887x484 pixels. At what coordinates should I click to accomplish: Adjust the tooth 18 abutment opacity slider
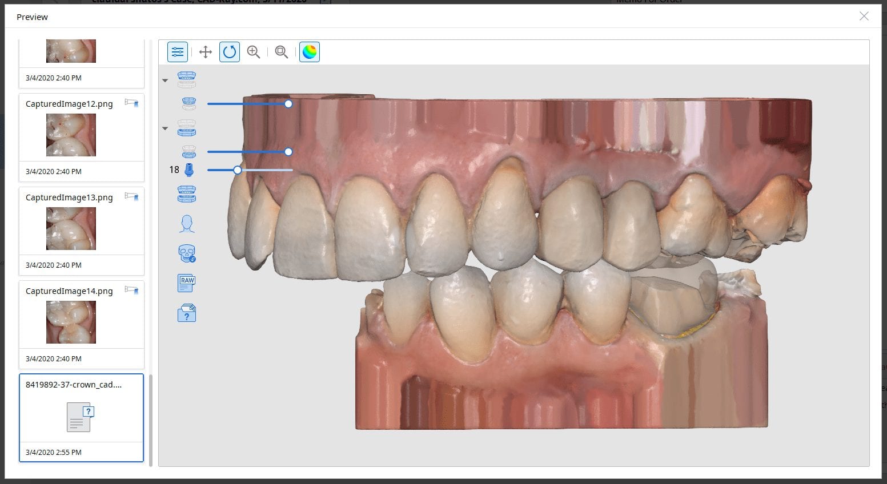pyautogui.click(x=238, y=170)
